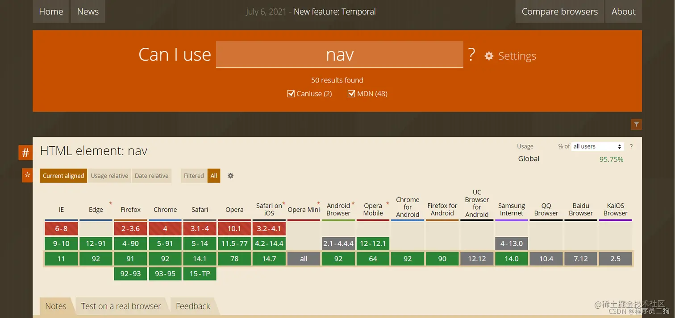Open Compare browsers page
This screenshot has height=318, width=675.
tap(560, 12)
